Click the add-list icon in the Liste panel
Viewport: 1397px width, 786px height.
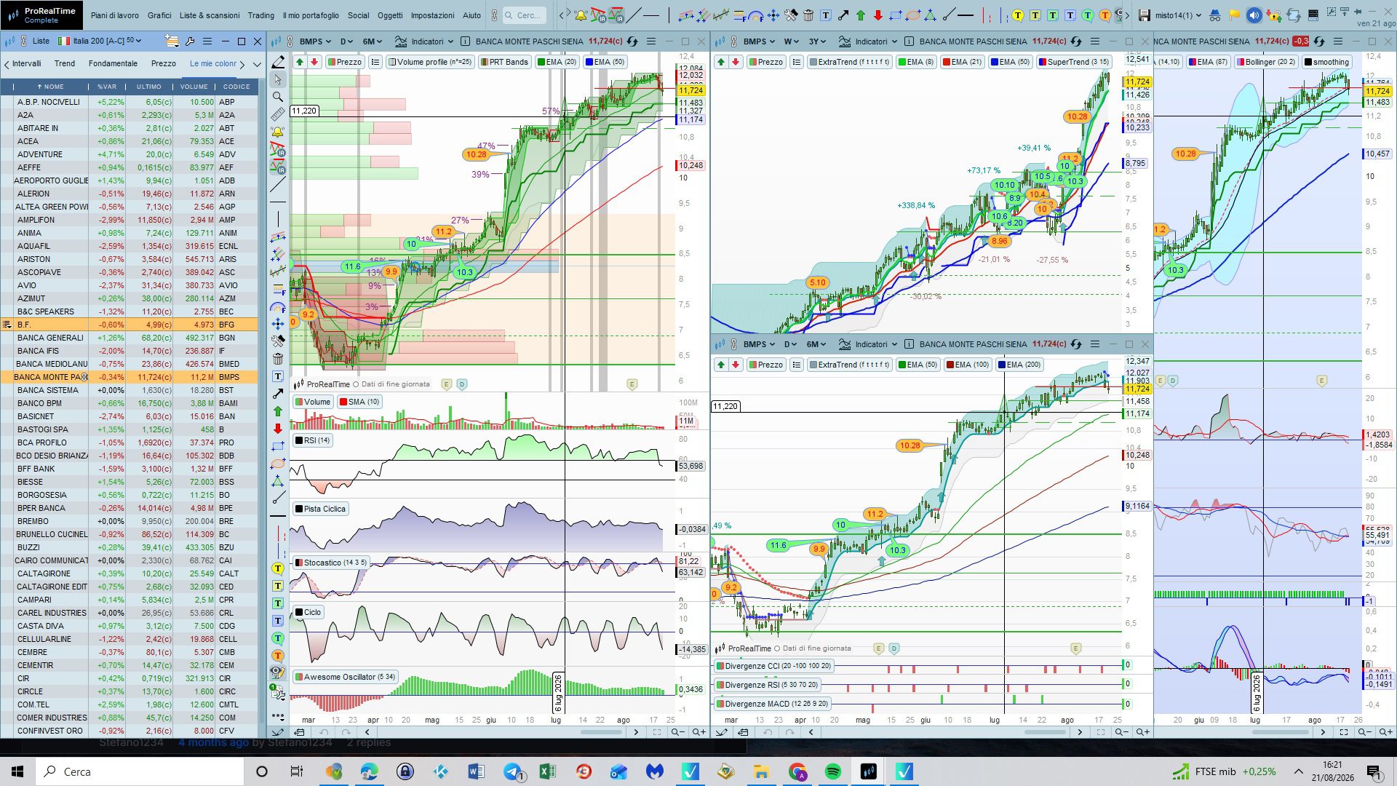(171, 41)
